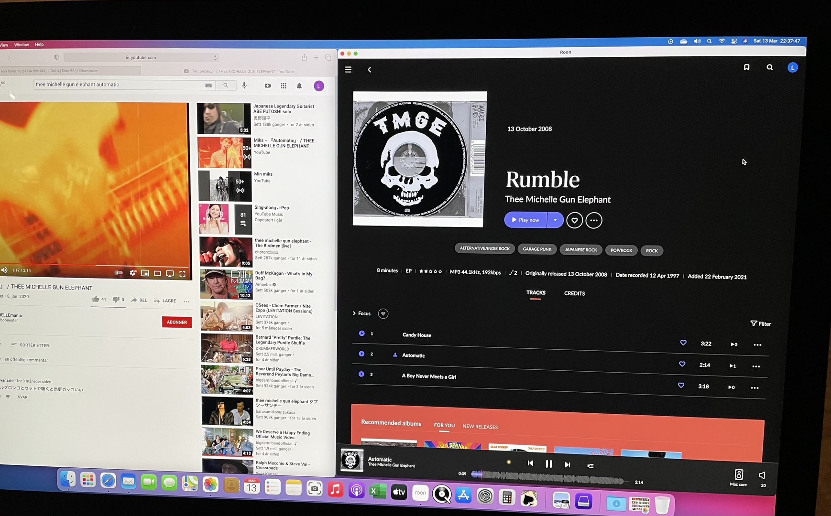The width and height of the screenshot is (831, 516).
Task: Start YouTube voice search microphone
Action: (x=244, y=86)
